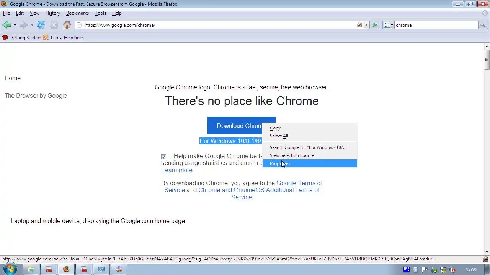Click the activity throbber icon at menu bar end
This screenshot has width=490, height=275.
tap(485, 13)
